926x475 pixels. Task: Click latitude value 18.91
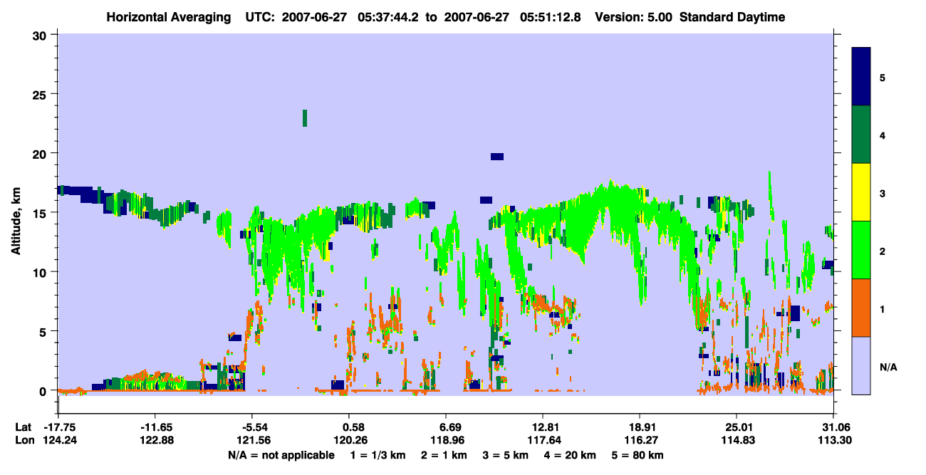click(640, 427)
